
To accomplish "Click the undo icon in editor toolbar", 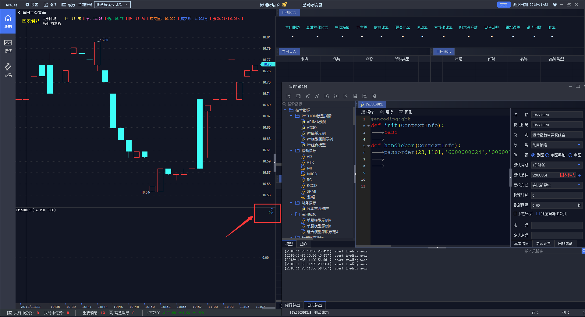I will click(327, 96).
